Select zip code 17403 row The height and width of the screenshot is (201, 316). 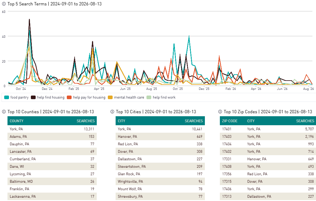point(268,137)
